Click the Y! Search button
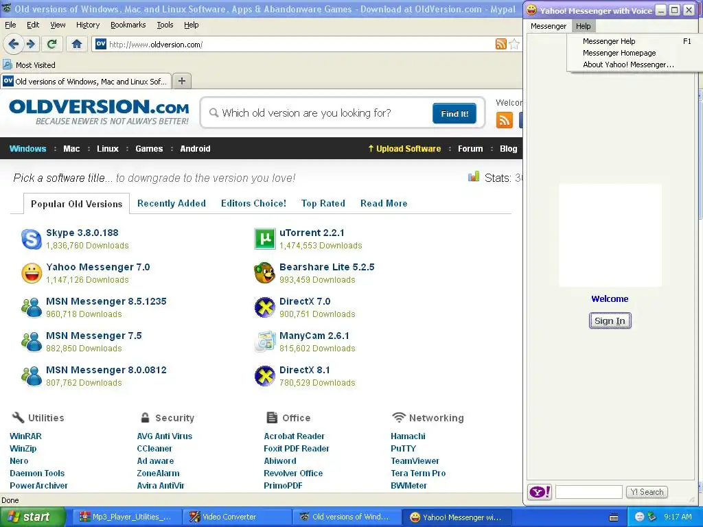The width and height of the screenshot is (703, 527). coord(647,492)
